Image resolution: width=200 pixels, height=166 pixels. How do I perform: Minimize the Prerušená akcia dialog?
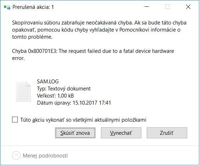[x=147, y=7]
